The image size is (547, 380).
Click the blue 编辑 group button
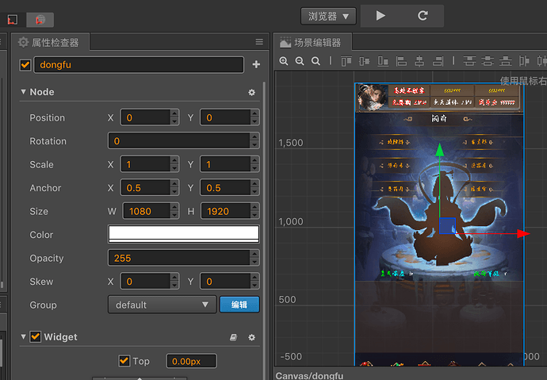(x=239, y=305)
